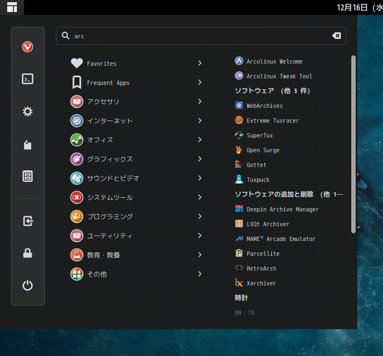
Task: Select the MAME Arcade Emulator text
Action: coord(281,239)
